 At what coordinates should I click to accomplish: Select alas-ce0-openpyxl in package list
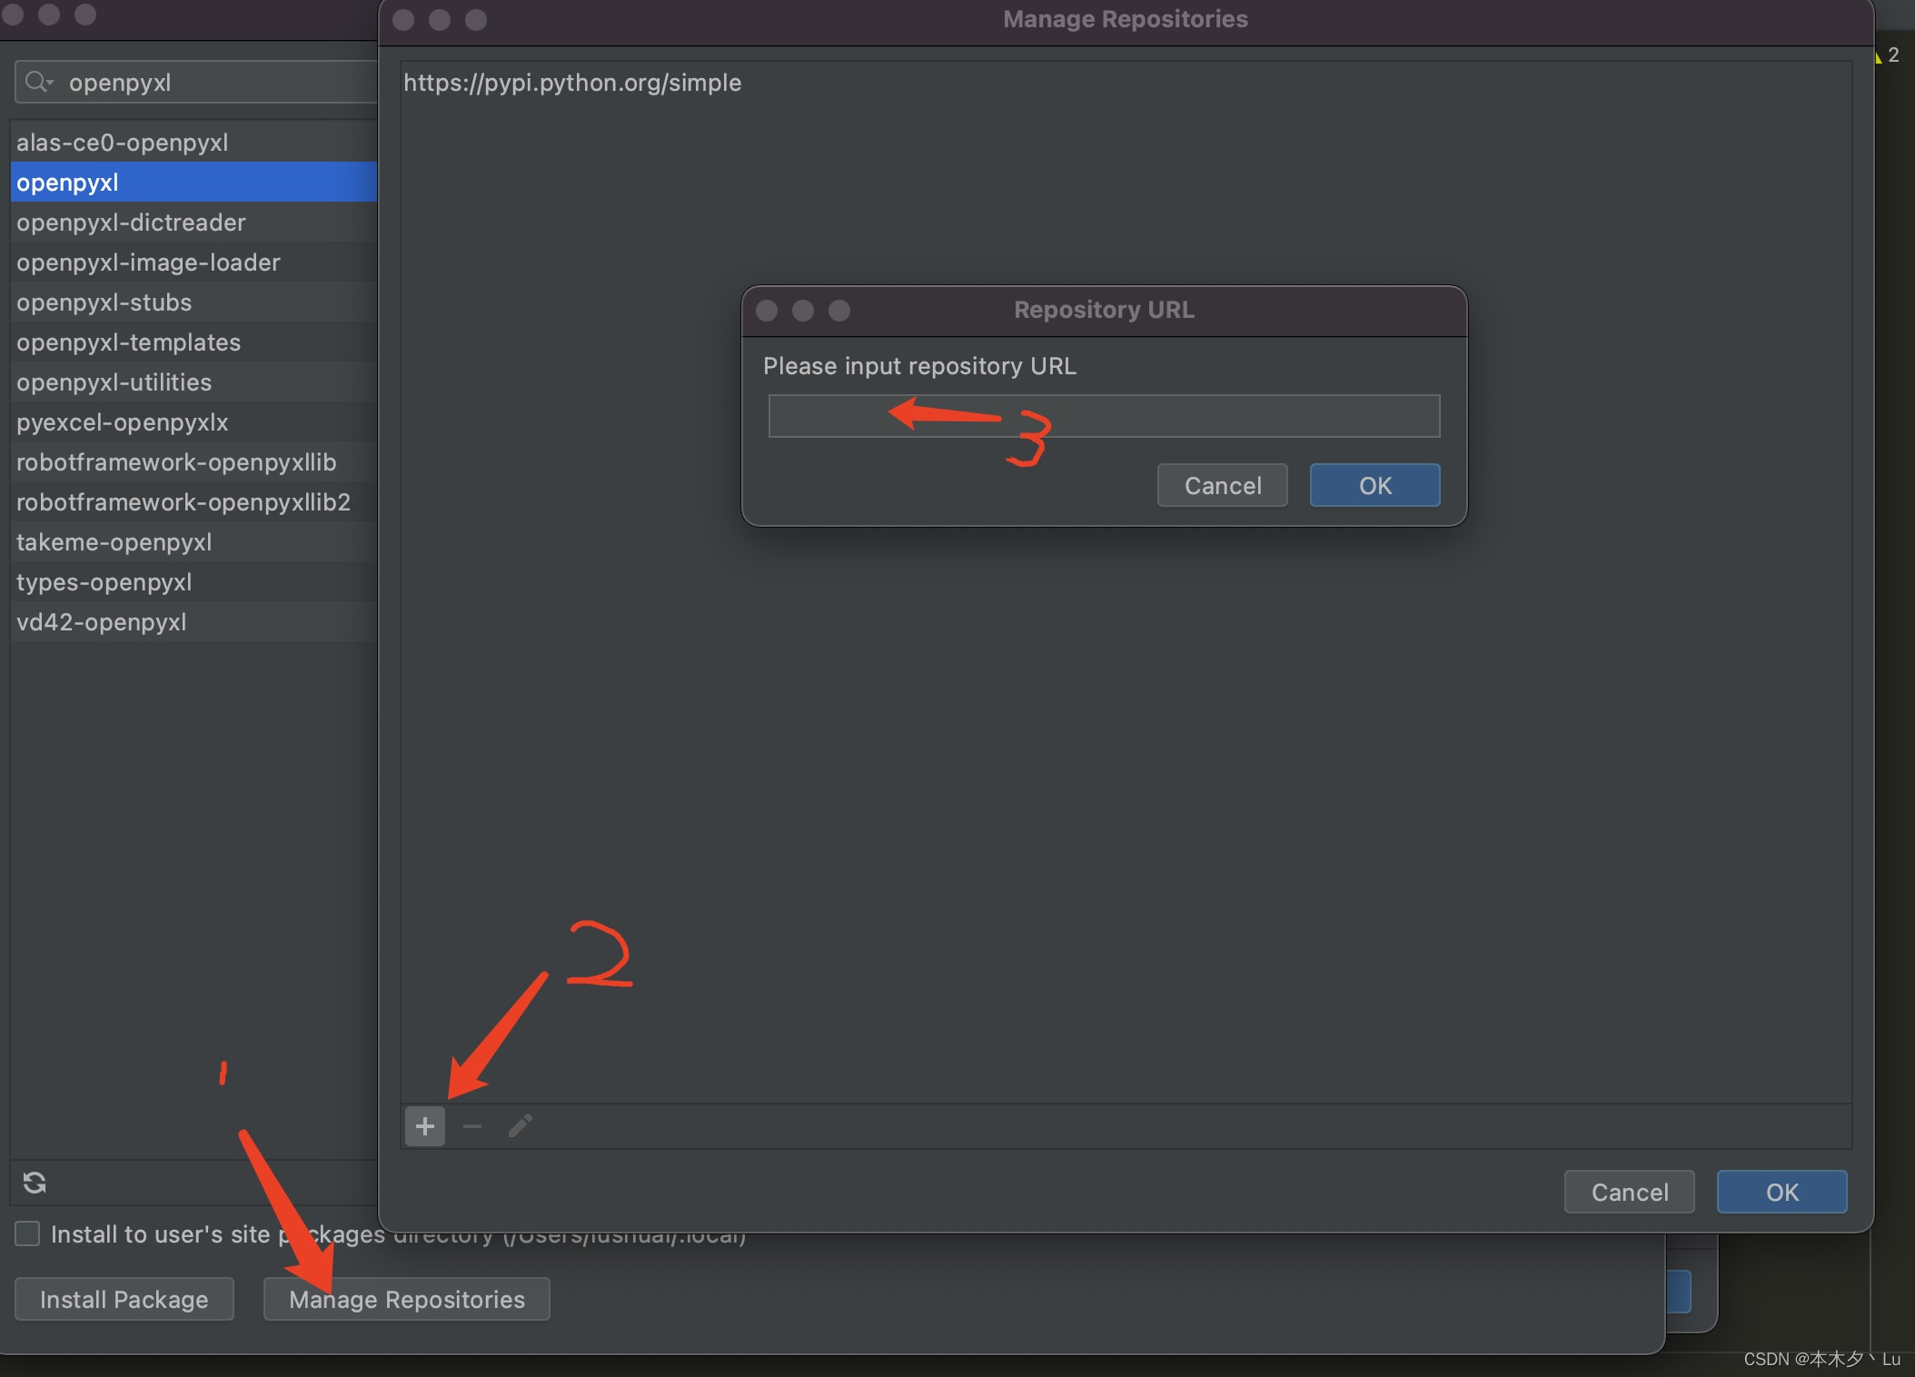pyautogui.click(x=122, y=143)
